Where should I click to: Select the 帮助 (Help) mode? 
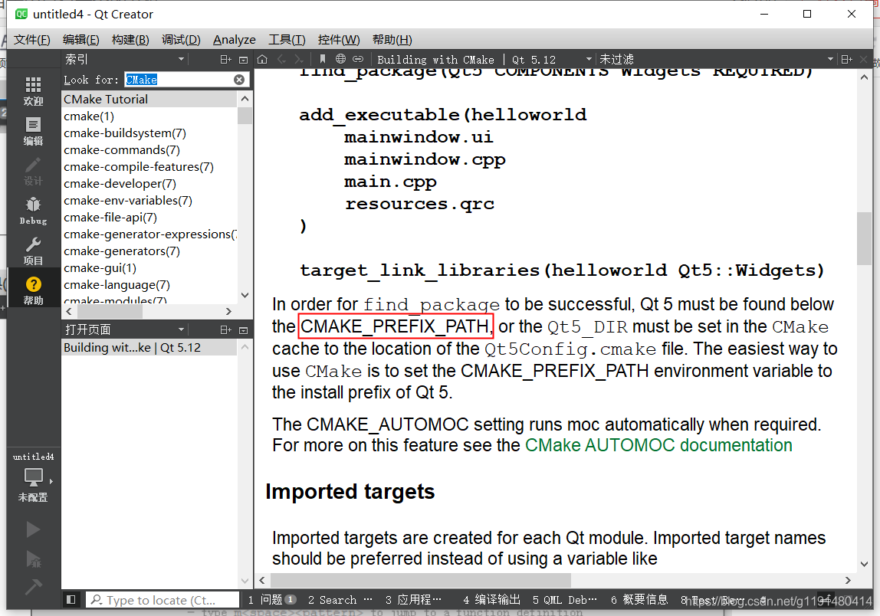point(33,290)
